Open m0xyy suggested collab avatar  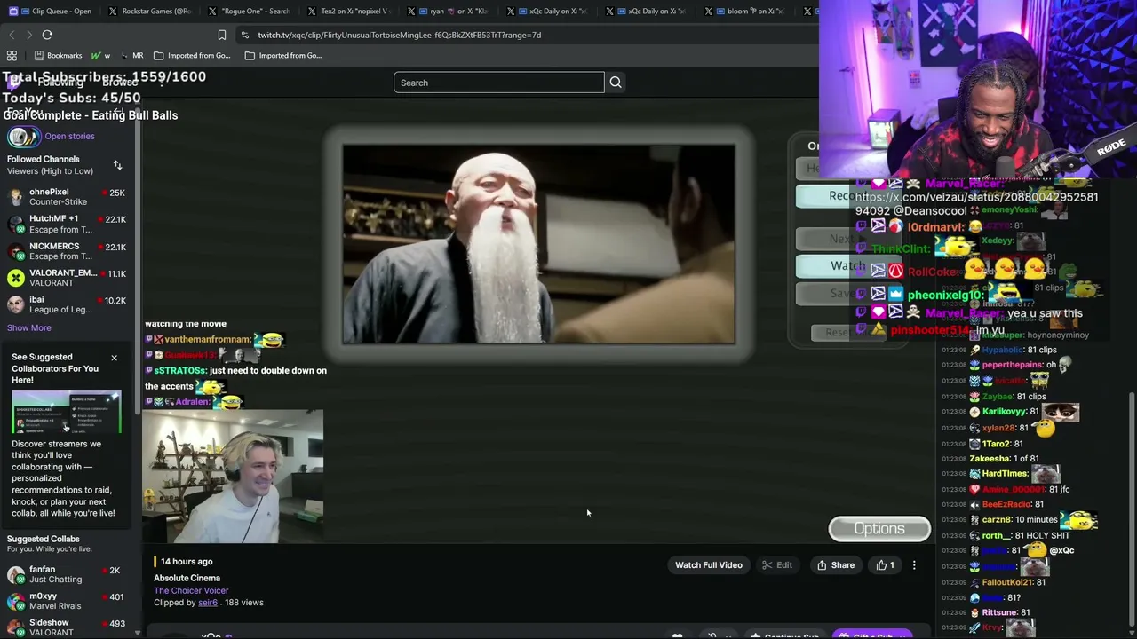[x=15, y=601]
